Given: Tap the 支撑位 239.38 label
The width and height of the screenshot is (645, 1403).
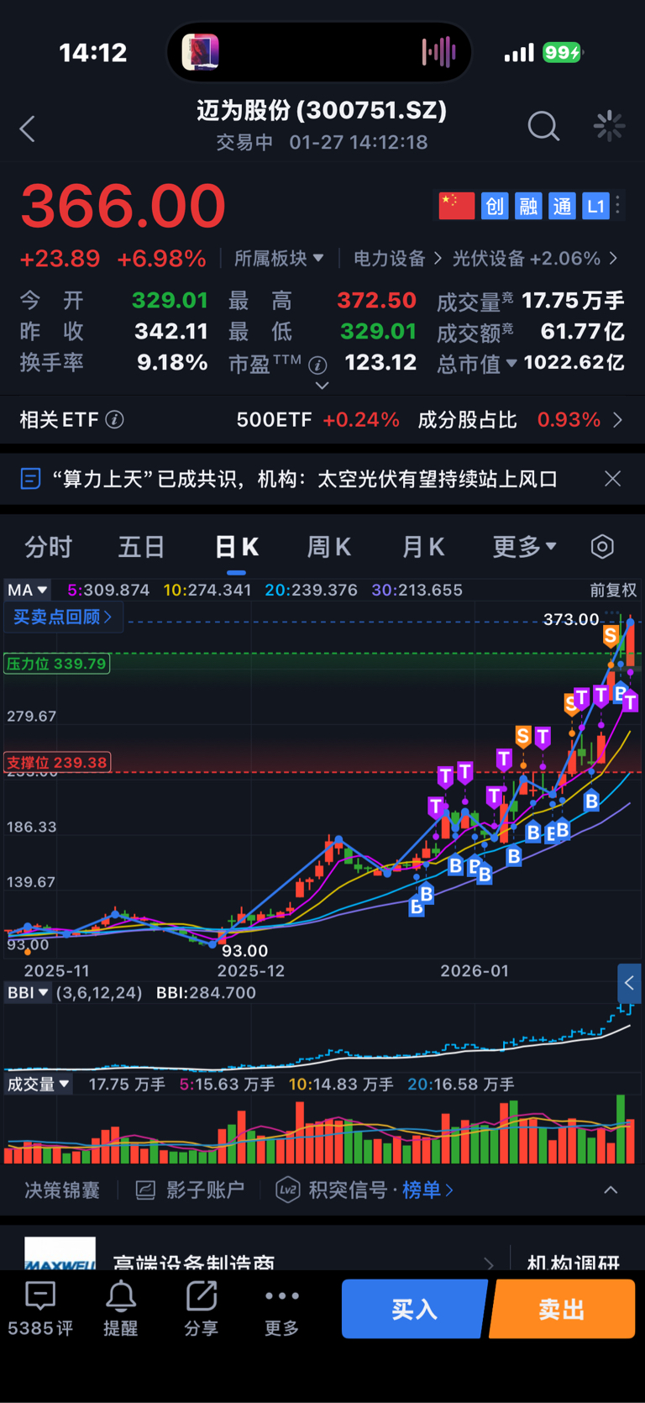Looking at the screenshot, I should (57, 763).
